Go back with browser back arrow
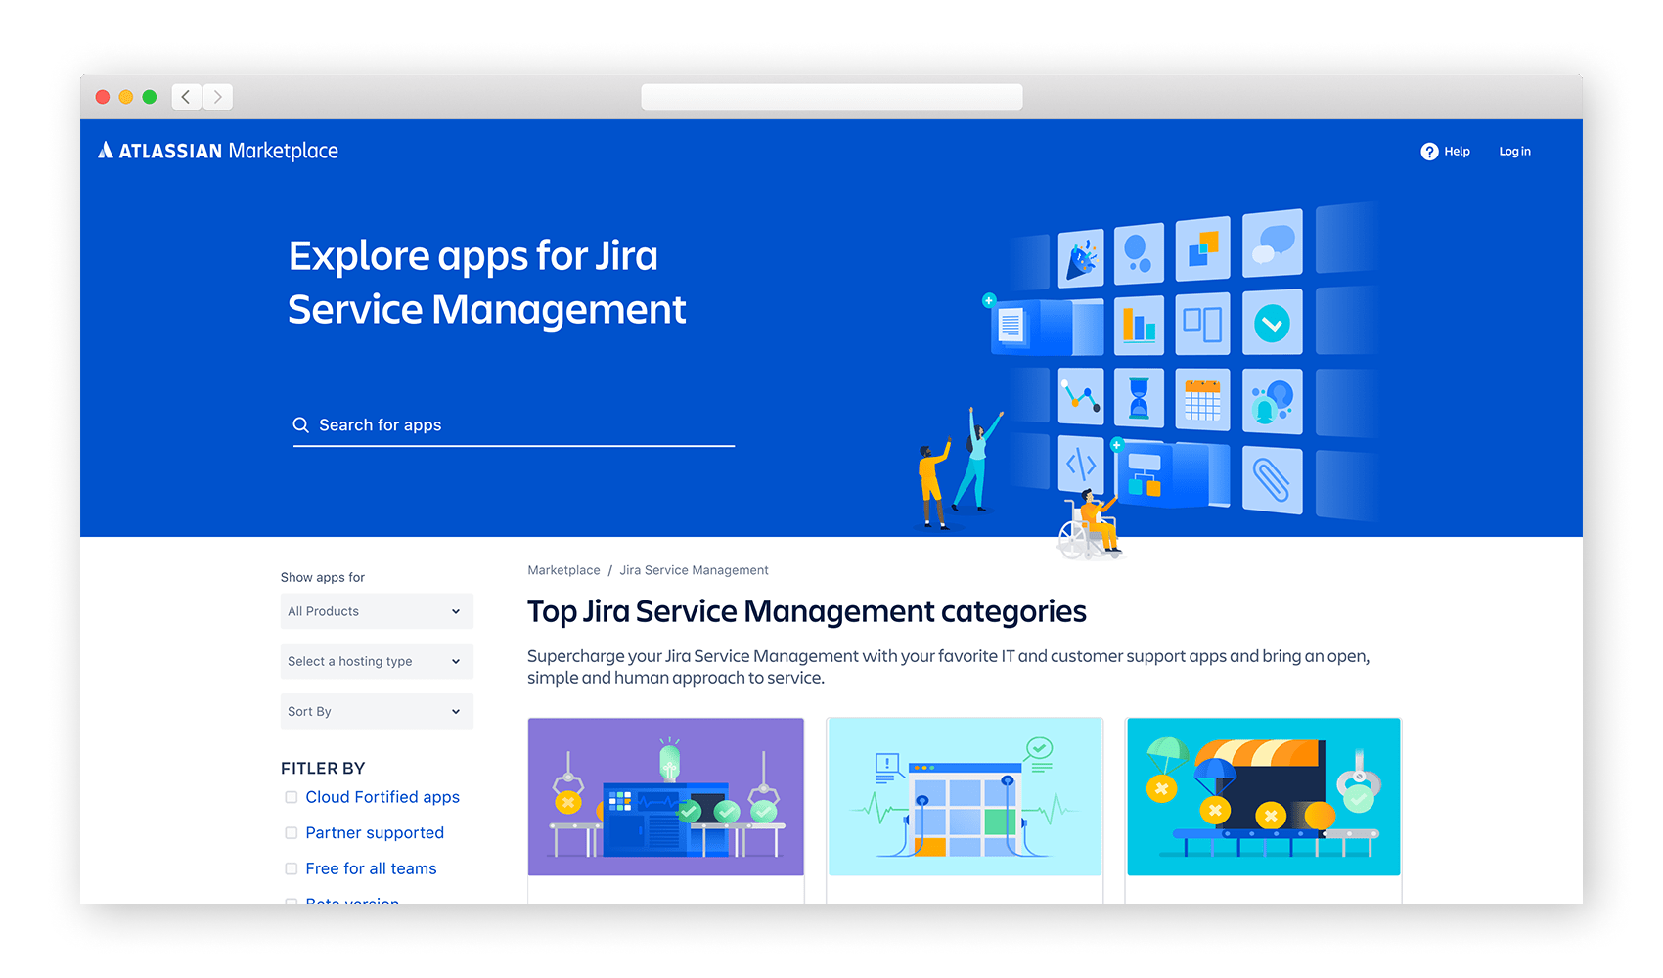 [x=186, y=97]
